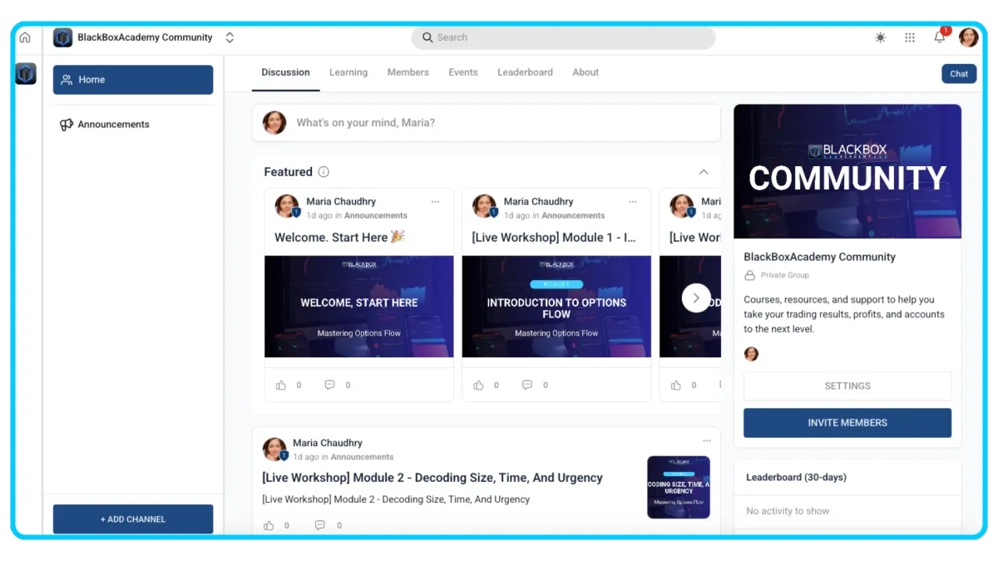
Task: Click Maria Chaudhry avatar on Module 2 post
Action: [x=274, y=450]
